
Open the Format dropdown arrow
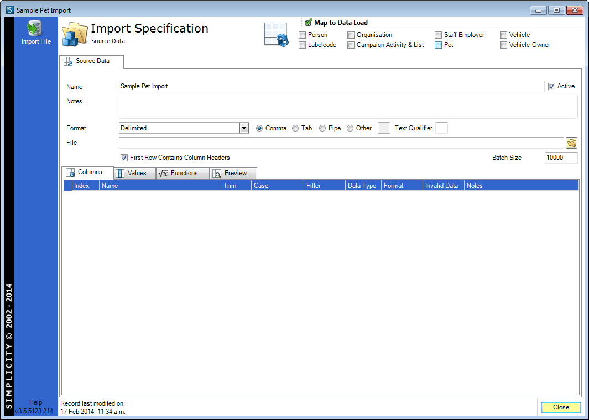(x=244, y=128)
